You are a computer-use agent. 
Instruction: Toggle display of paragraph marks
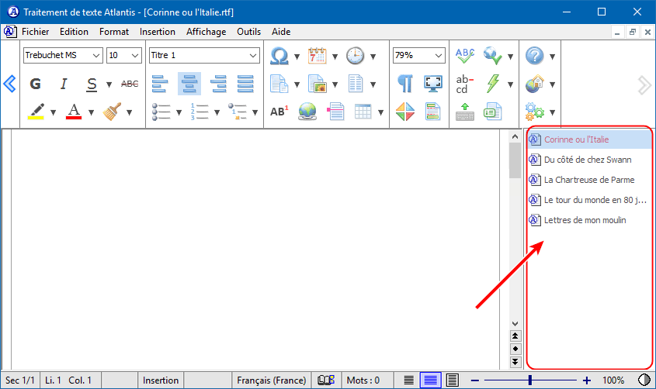[x=404, y=84]
